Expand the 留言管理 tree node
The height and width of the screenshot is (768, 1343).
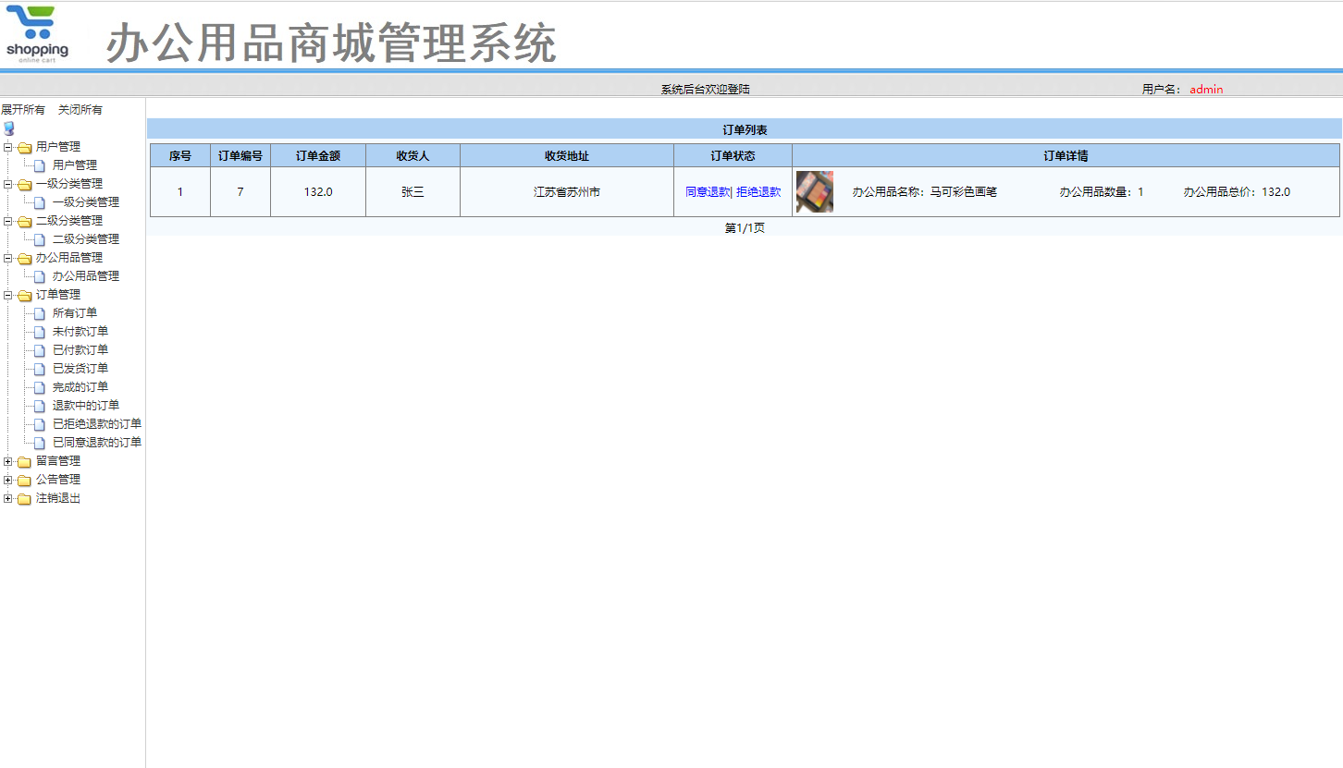point(9,460)
